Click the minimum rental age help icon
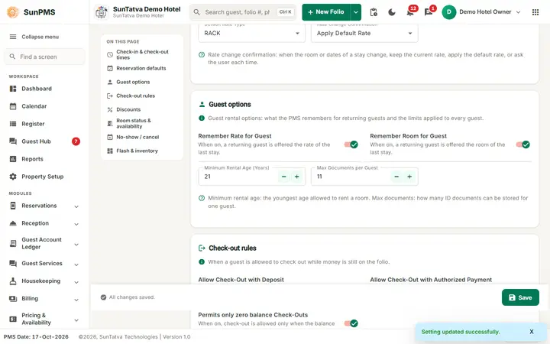This screenshot has height=344, width=550. [202, 198]
